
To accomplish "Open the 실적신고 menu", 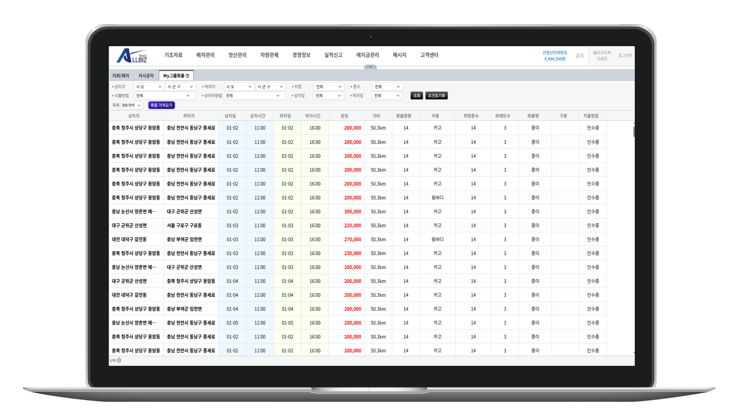I will pyautogui.click(x=333, y=55).
